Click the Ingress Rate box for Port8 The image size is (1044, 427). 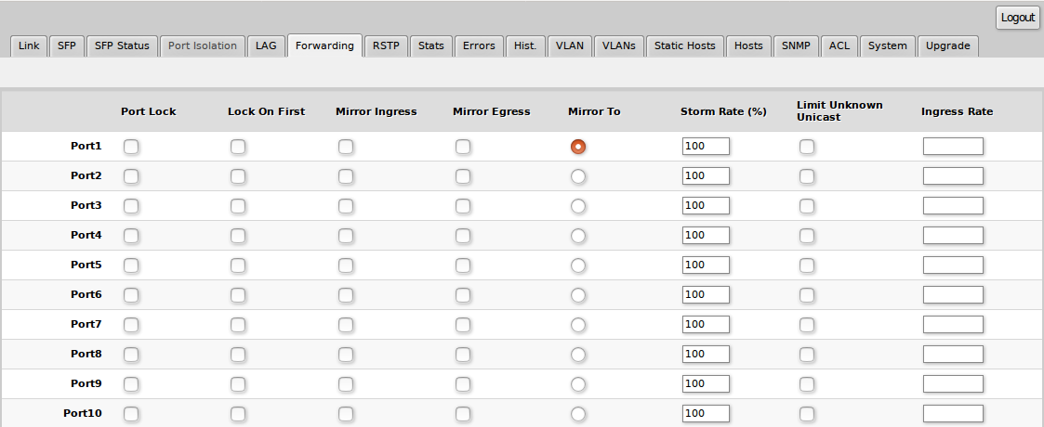click(952, 355)
